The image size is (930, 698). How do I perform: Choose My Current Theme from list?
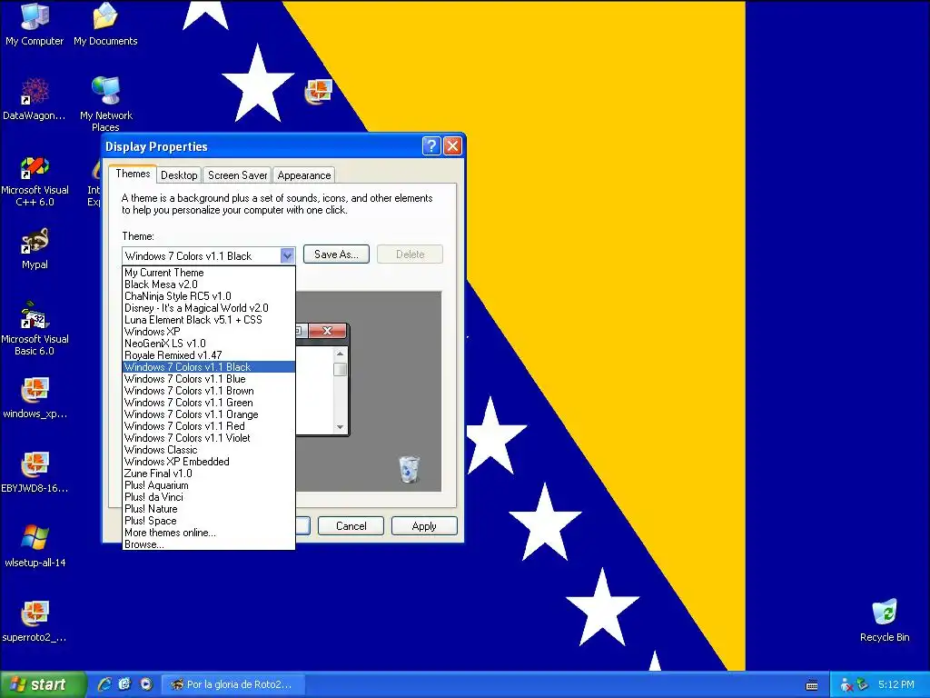click(208, 273)
